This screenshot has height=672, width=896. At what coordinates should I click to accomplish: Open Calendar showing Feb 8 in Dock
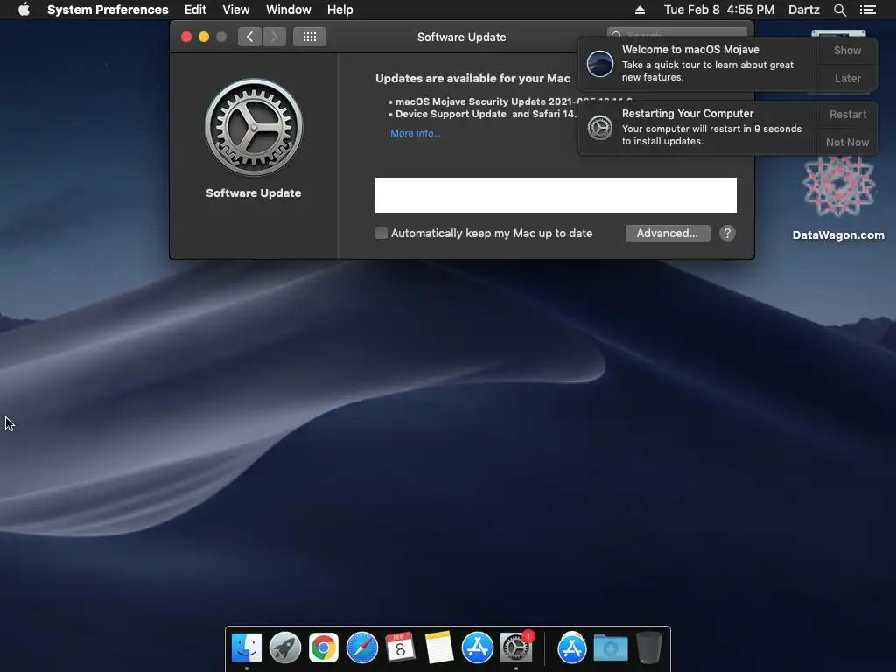(400, 647)
